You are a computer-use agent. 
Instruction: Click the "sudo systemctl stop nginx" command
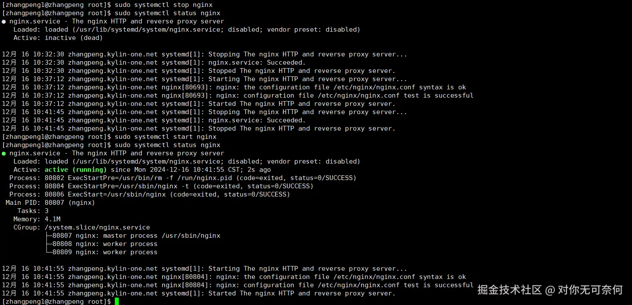coord(163,5)
